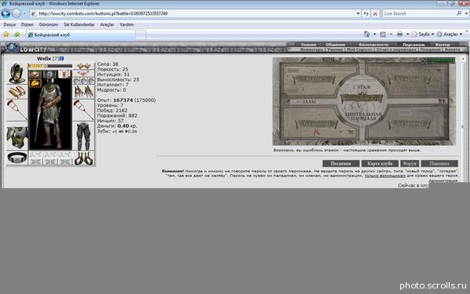
Task: Open the Безопасность game menu
Action: (374, 45)
